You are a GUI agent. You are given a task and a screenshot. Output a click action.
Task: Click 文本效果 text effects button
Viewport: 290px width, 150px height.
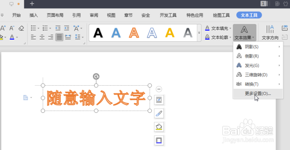pos(245,33)
